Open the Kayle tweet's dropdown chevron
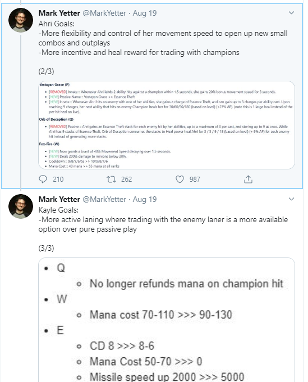The width and height of the screenshot is (308, 382). coord(291,199)
